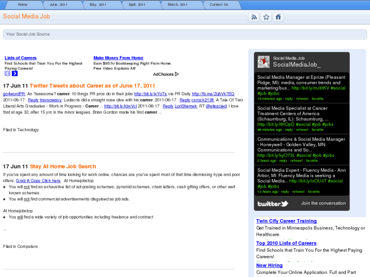Click the Twitter logo in widget footer
The image size is (370, 277).
(273, 204)
